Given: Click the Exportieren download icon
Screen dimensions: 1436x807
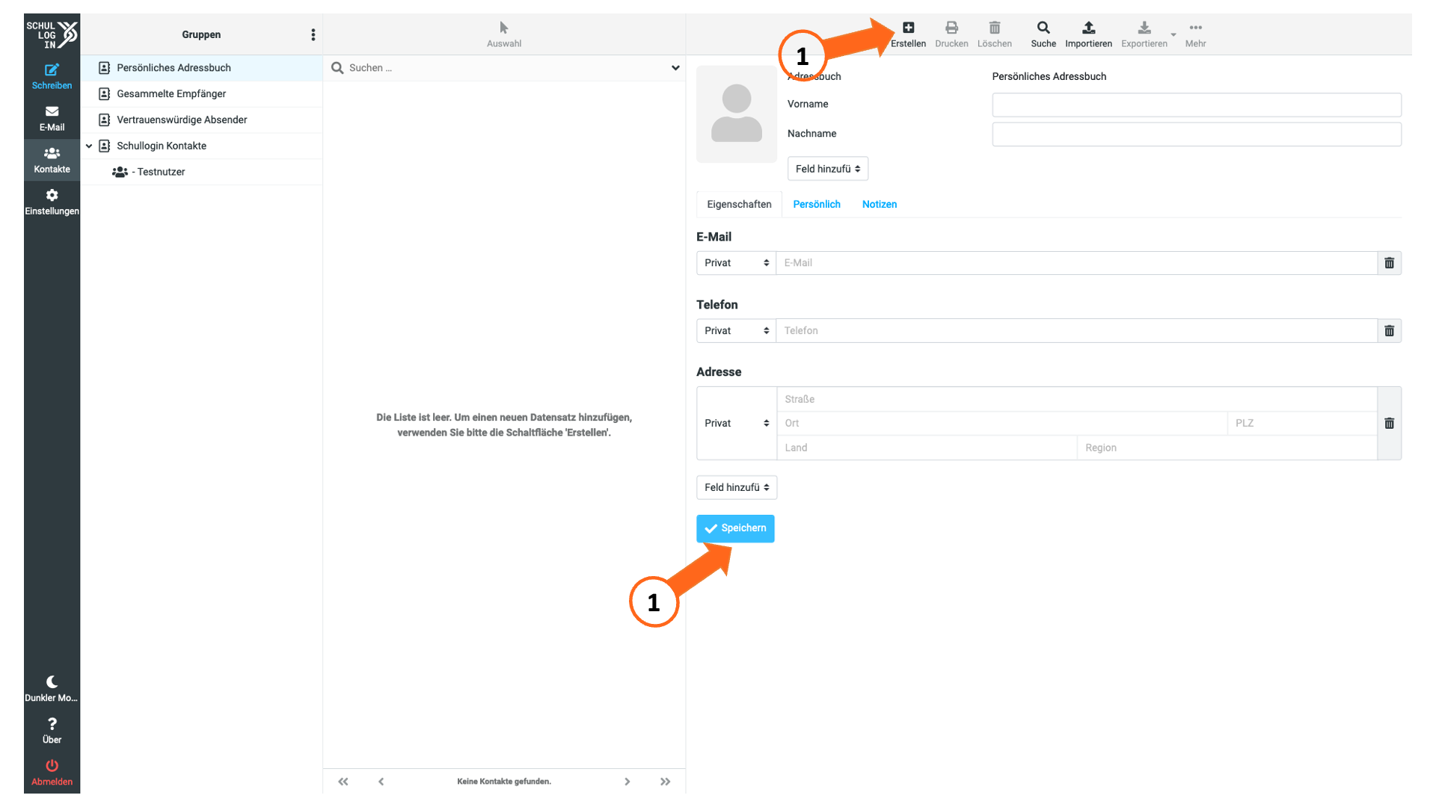Looking at the screenshot, I should (x=1144, y=34).
